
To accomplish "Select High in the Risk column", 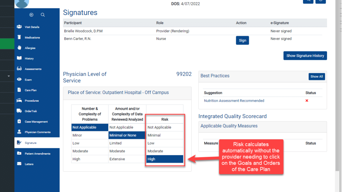I will (165, 159).
